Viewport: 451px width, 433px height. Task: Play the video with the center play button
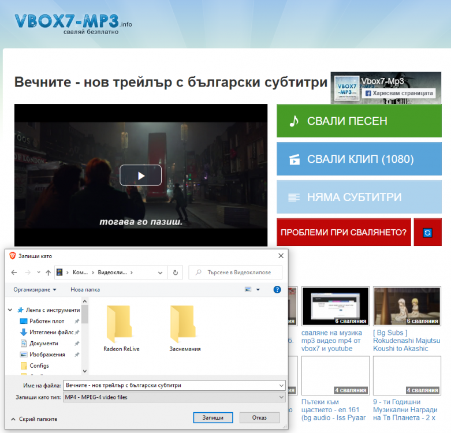click(140, 175)
